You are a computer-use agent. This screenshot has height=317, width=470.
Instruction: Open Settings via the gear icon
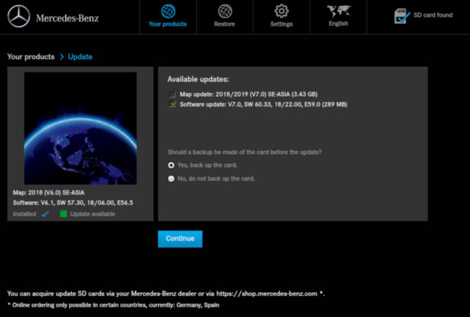[x=282, y=11]
